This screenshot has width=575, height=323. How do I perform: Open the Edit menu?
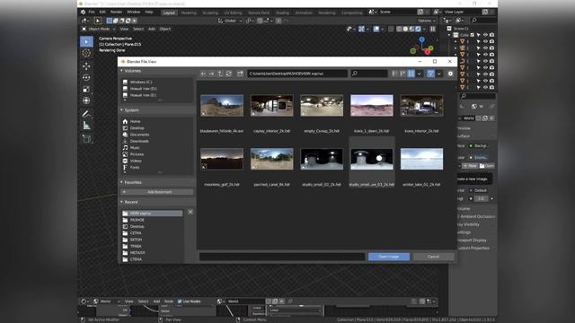point(102,12)
